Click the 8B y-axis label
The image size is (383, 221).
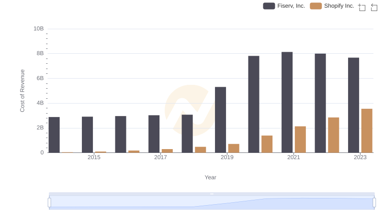(x=40, y=53)
